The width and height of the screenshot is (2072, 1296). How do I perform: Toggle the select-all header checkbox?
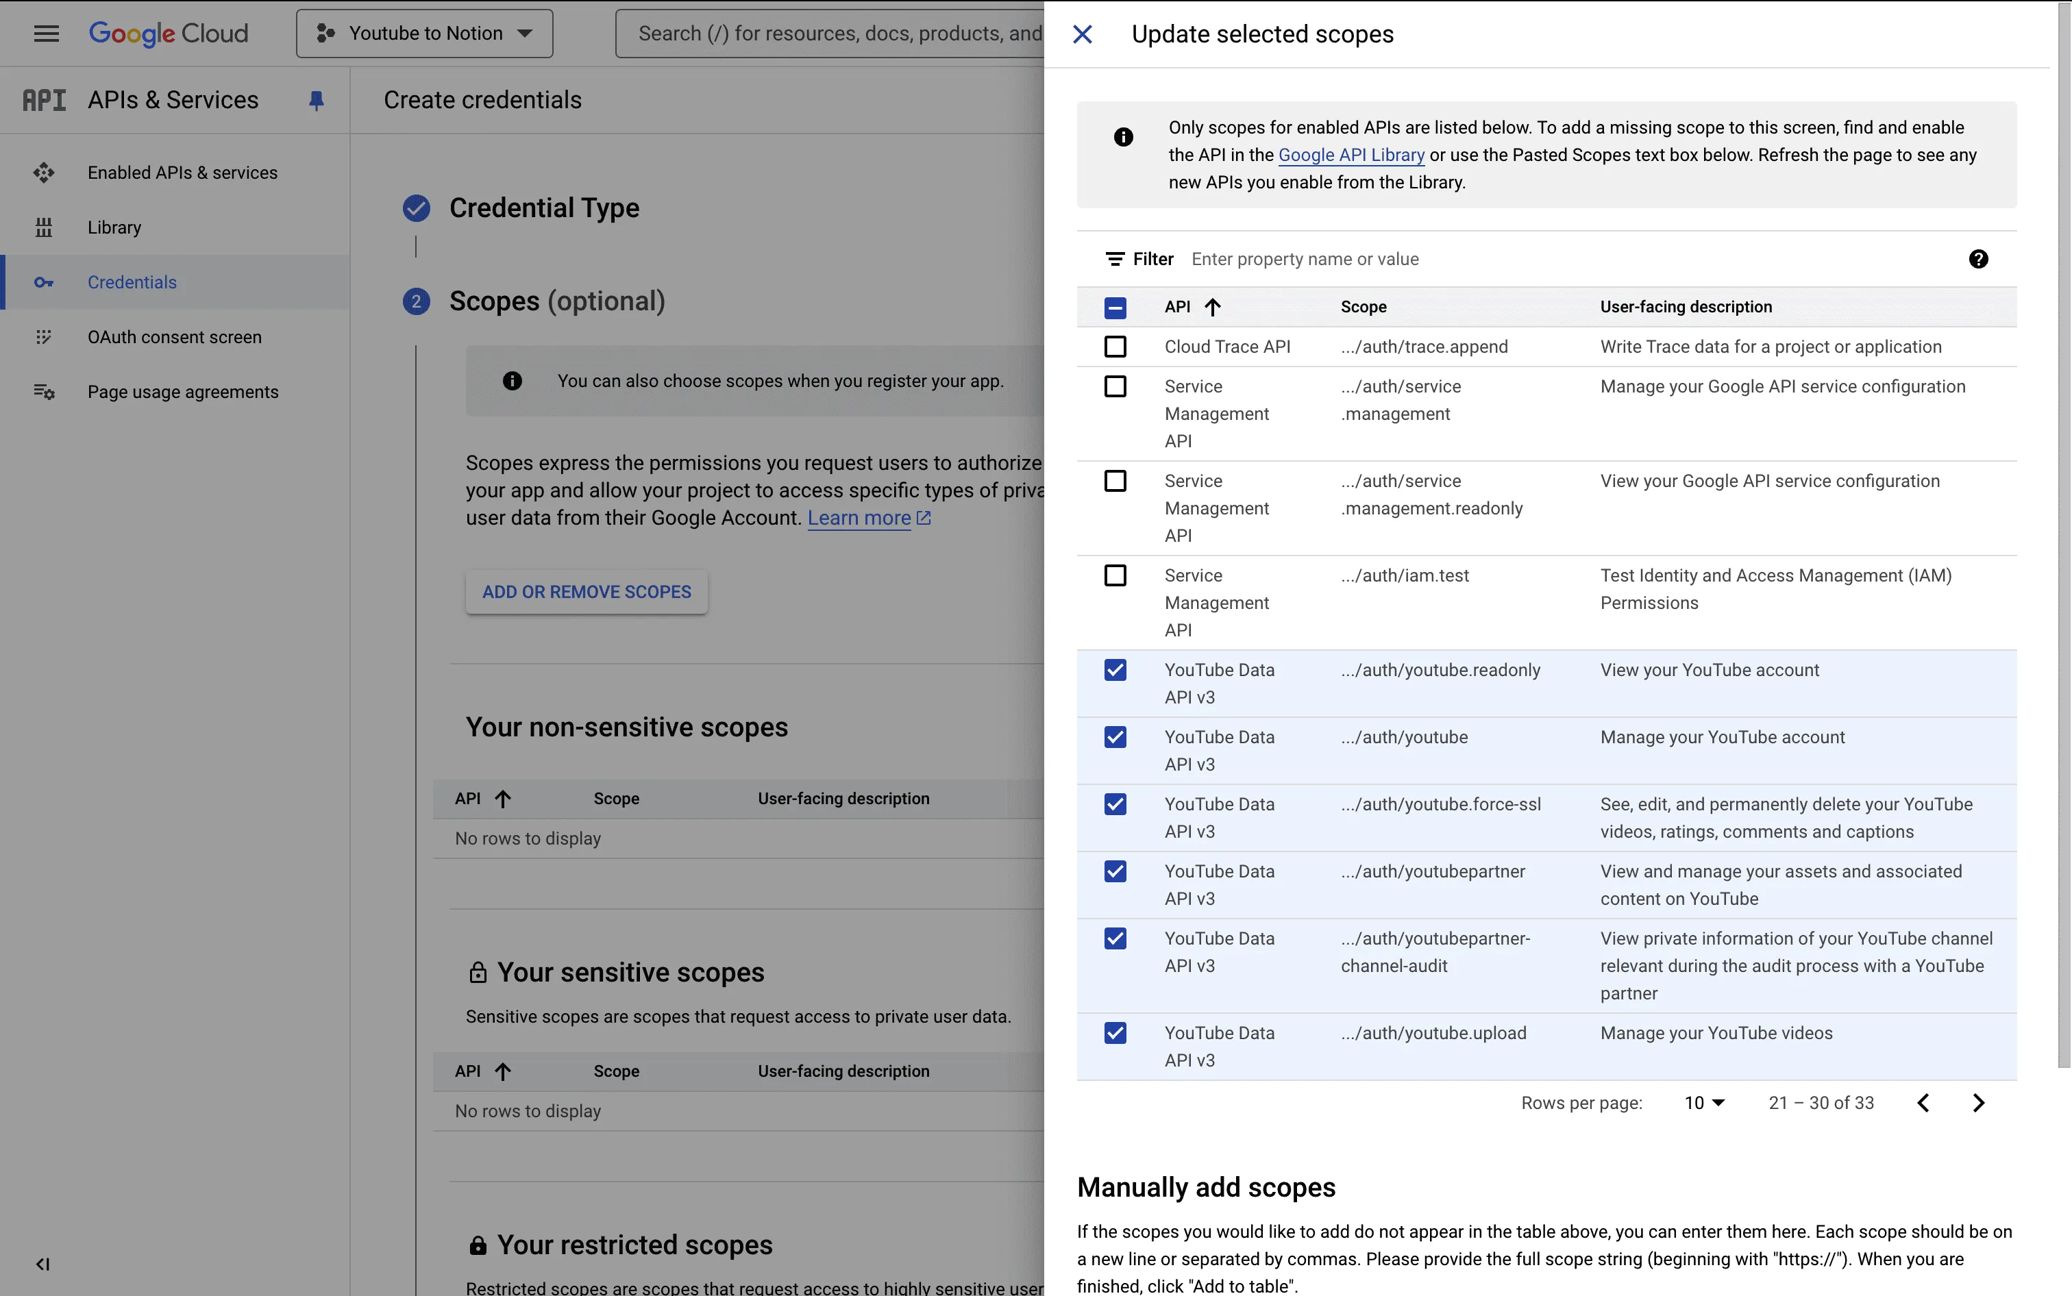point(1115,307)
